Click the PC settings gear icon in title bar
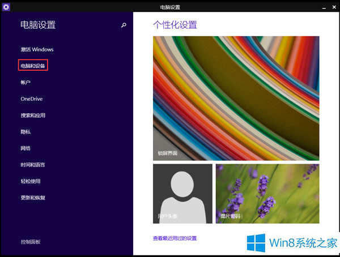This screenshot has width=340, height=257. pos(6,6)
